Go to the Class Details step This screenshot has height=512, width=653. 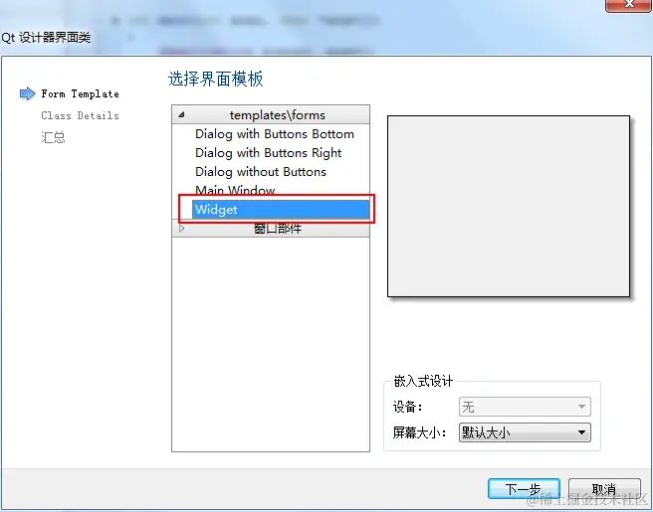pyautogui.click(x=80, y=115)
